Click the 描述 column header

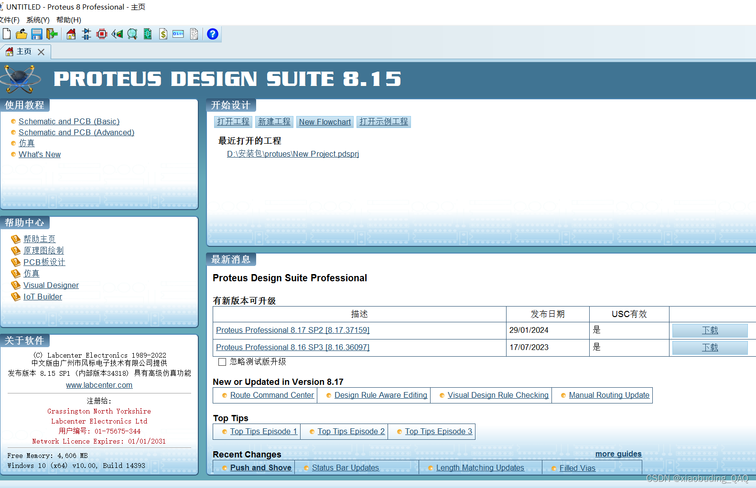(x=359, y=314)
